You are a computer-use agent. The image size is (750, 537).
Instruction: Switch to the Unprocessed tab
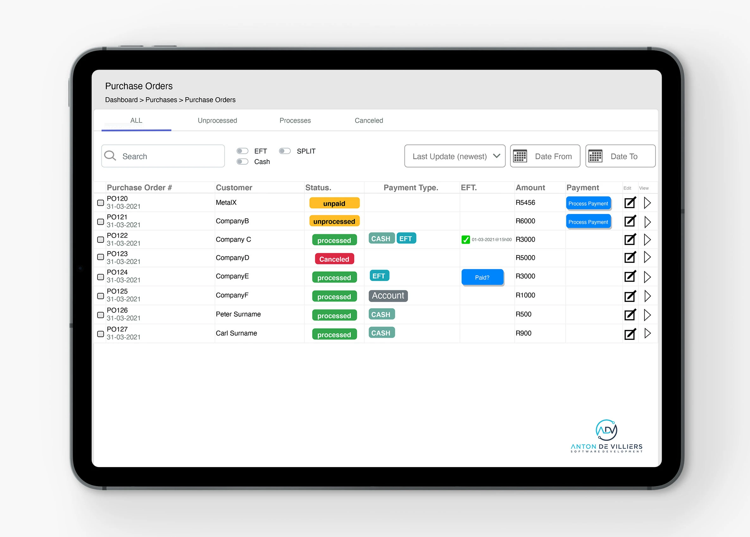(217, 120)
